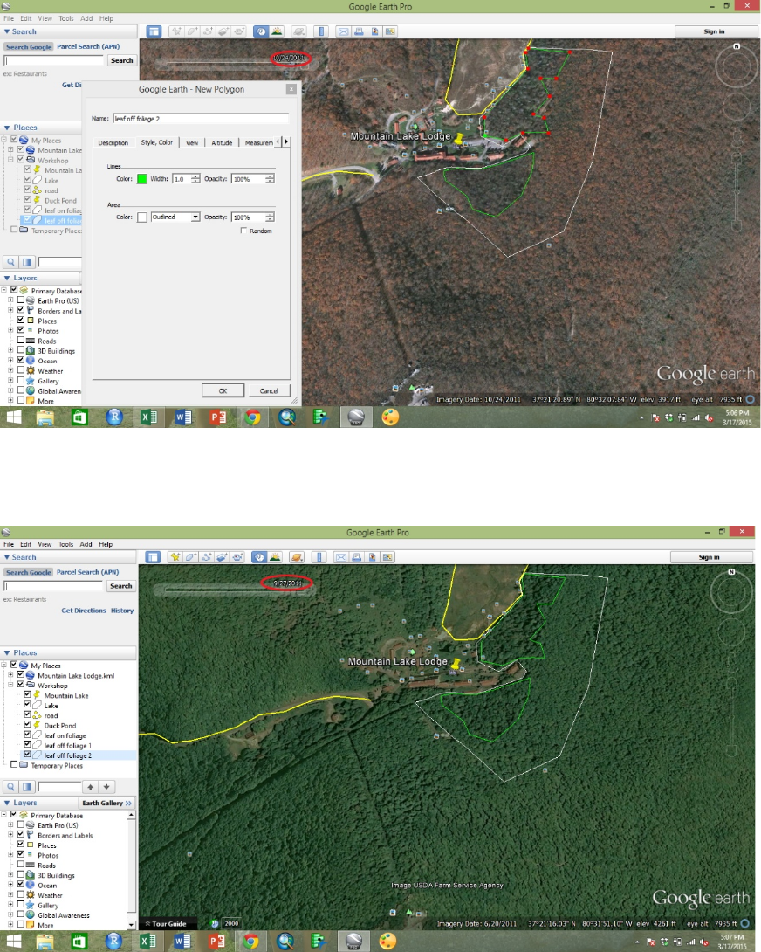
Task: Click sunlight icon in New Polygon dialog window
Action: [277, 31]
